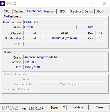
Task: Click the Side Band Addressing field
Action: click(46, 89)
